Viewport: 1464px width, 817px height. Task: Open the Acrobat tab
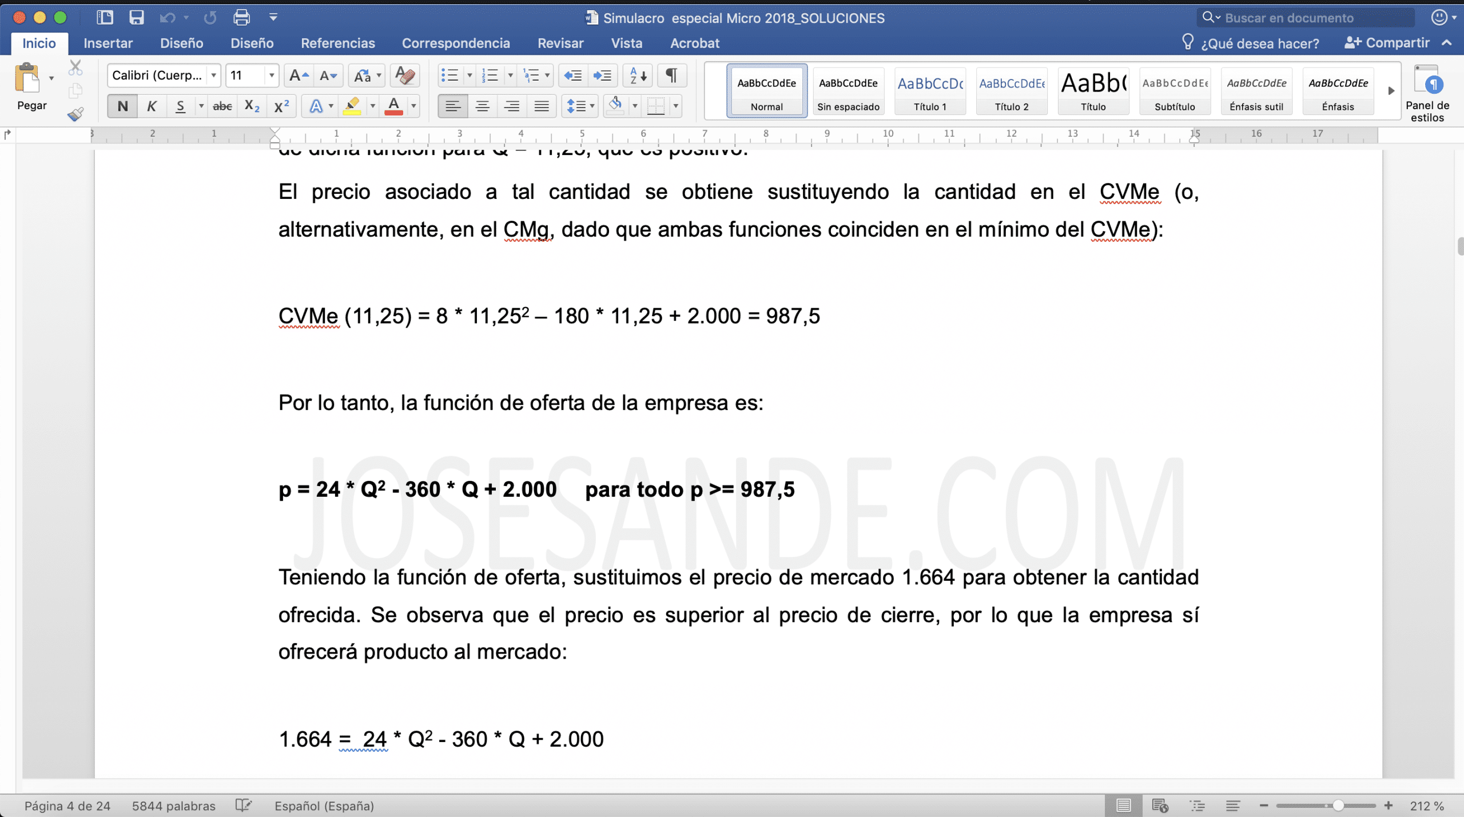[x=694, y=43]
